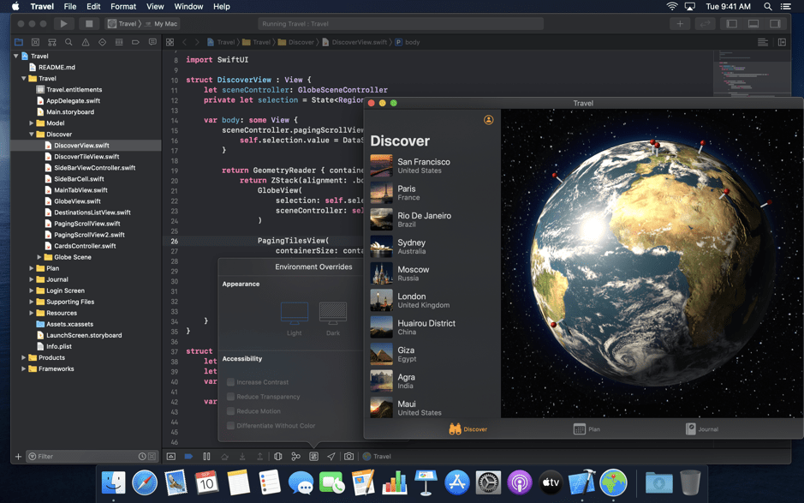Enable the Increase Contrast override

pos(229,382)
